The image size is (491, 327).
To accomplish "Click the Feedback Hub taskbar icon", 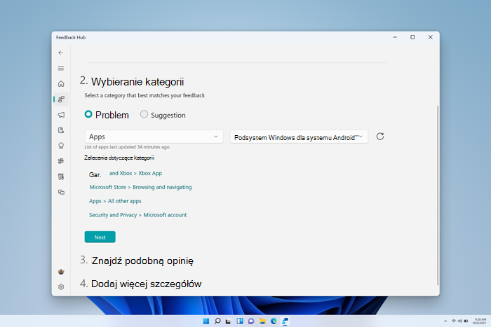I will coord(285,321).
